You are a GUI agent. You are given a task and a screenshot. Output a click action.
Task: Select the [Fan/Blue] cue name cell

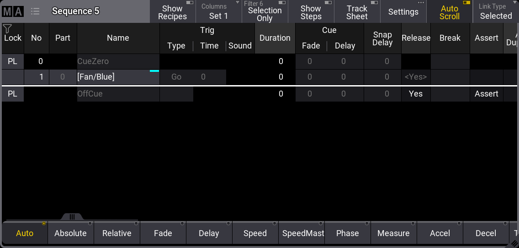click(x=118, y=77)
